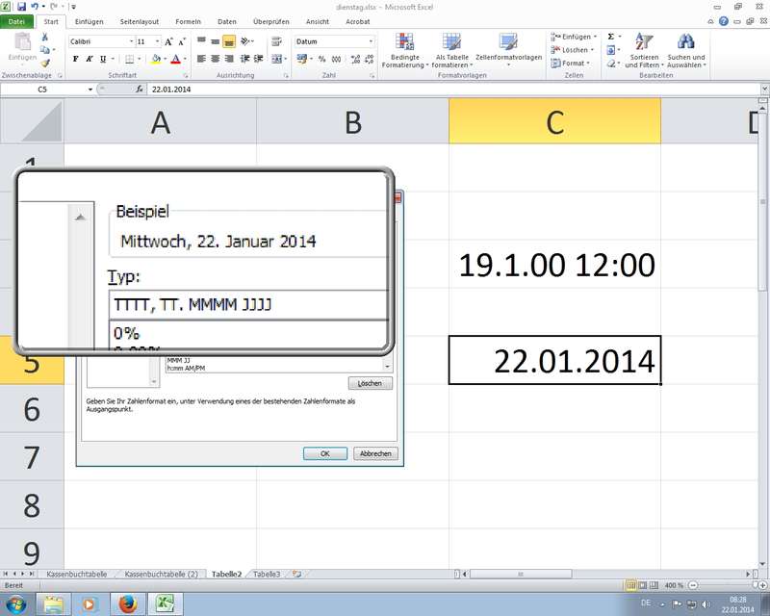The height and width of the screenshot is (616, 770).
Task: Switch to the Daten ribbon tab
Action: (227, 21)
